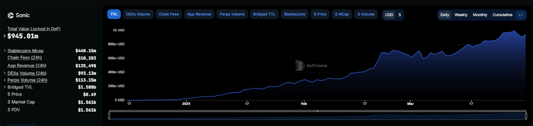Select the Cumulative interval tab

[502, 15]
